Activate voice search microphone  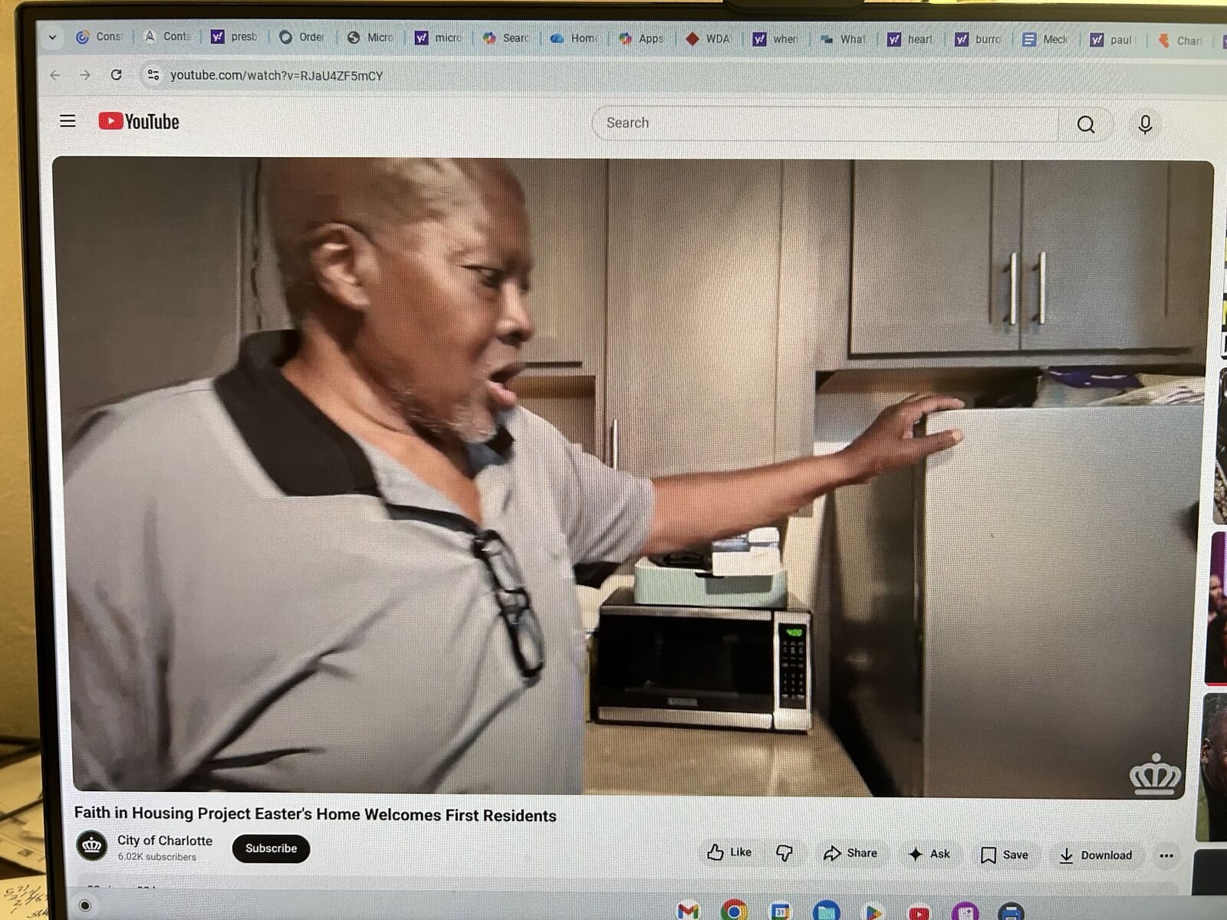(x=1145, y=124)
